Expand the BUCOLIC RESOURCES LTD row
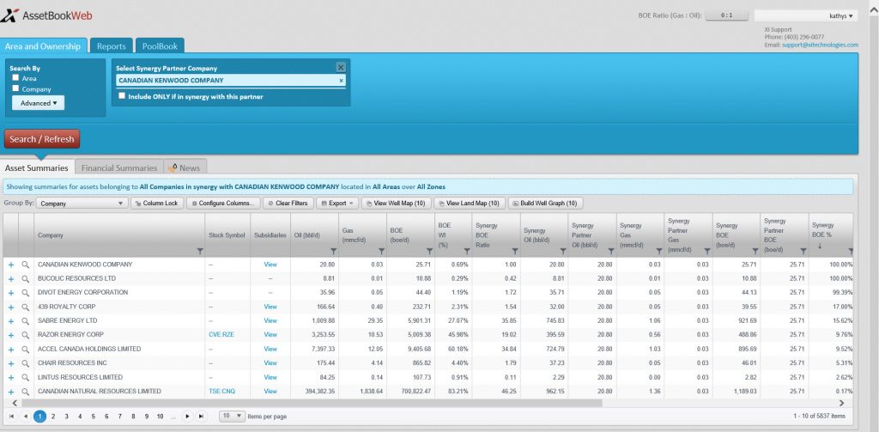Viewport: 879px width, 432px height. coord(10,279)
